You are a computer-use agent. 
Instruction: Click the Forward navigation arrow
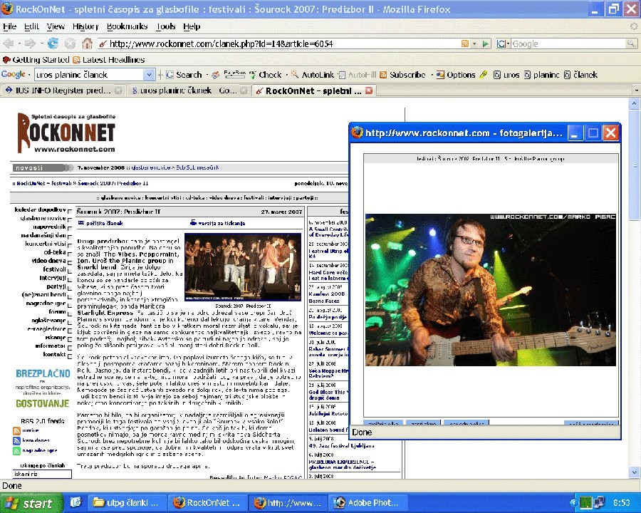click(30, 43)
